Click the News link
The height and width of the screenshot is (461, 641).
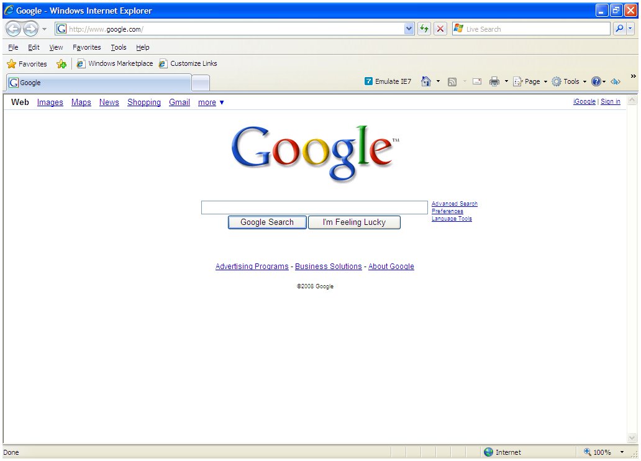pyautogui.click(x=109, y=103)
